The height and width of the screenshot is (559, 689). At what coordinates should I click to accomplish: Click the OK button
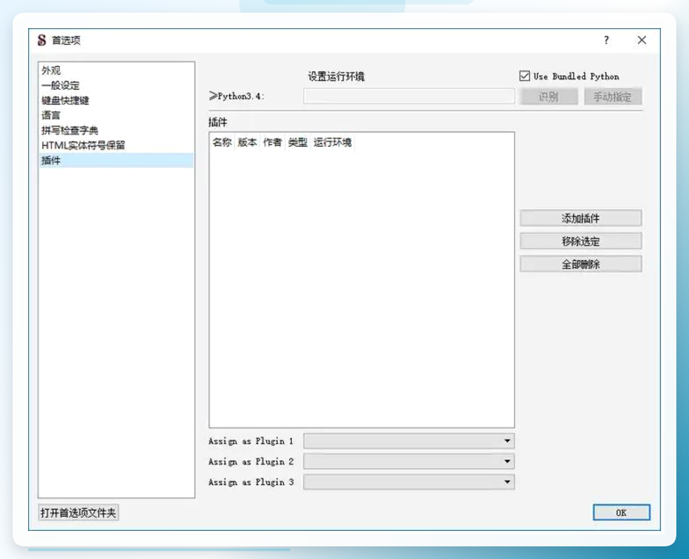(x=621, y=513)
